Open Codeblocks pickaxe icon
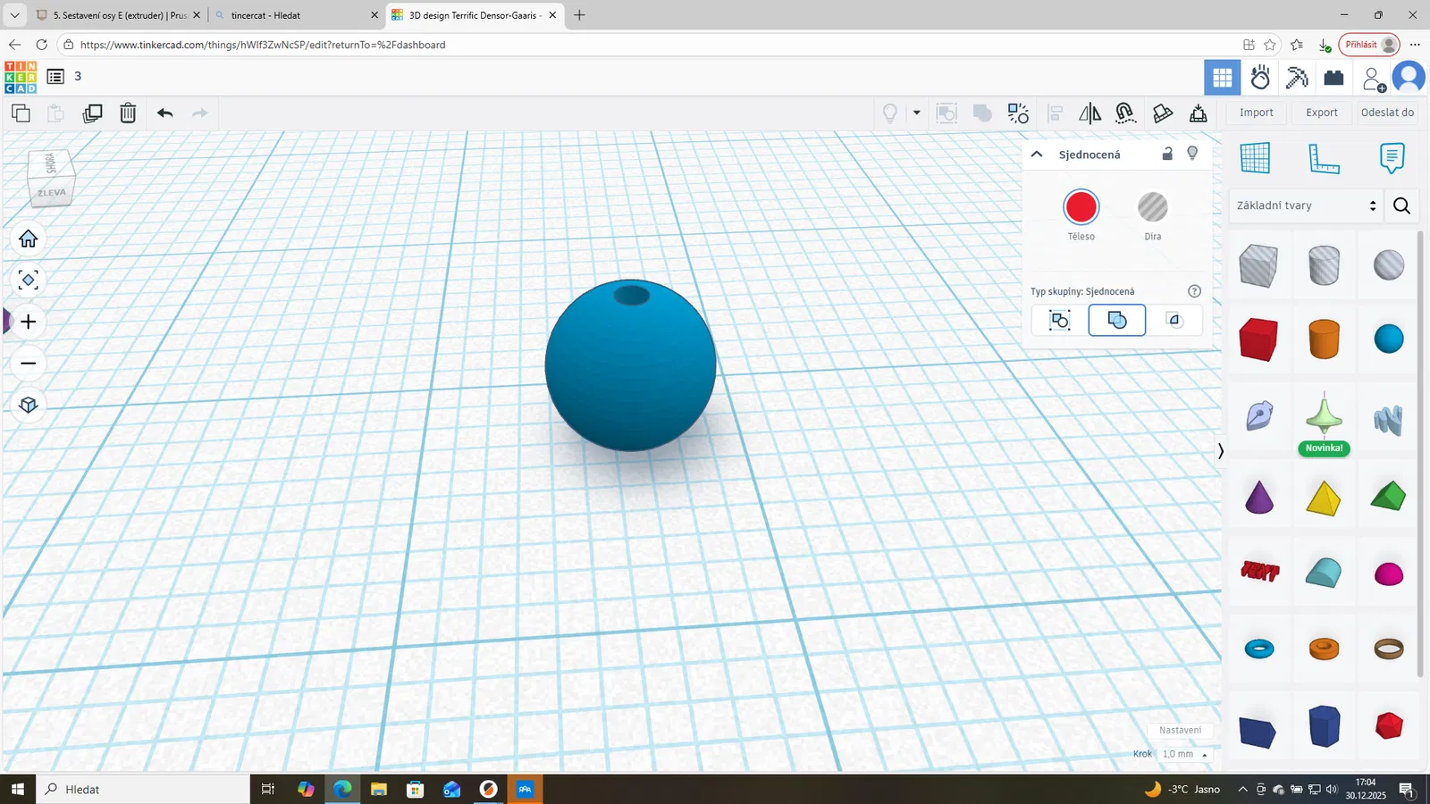The height and width of the screenshot is (804, 1430). pyautogui.click(x=1297, y=78)
